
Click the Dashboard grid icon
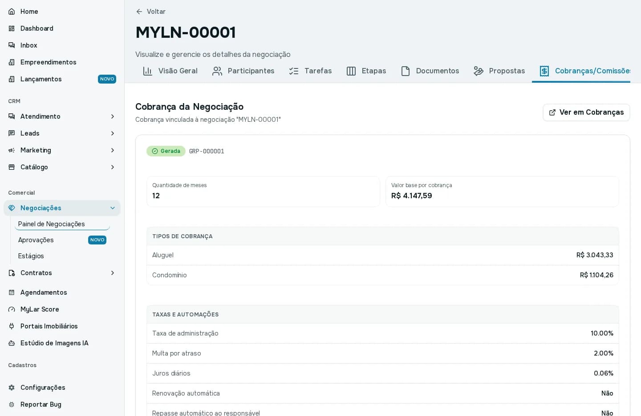tap(12, 28)
